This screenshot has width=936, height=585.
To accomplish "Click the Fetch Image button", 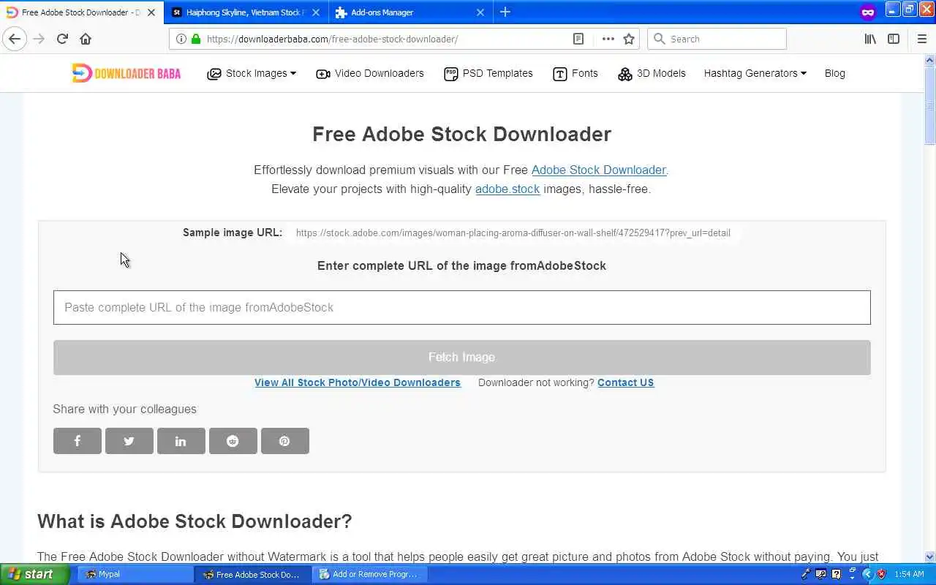I will (462, 358).
